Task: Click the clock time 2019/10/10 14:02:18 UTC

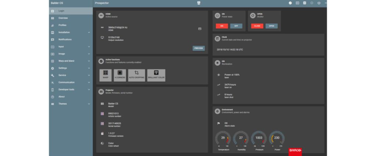Action: [230, 50]
